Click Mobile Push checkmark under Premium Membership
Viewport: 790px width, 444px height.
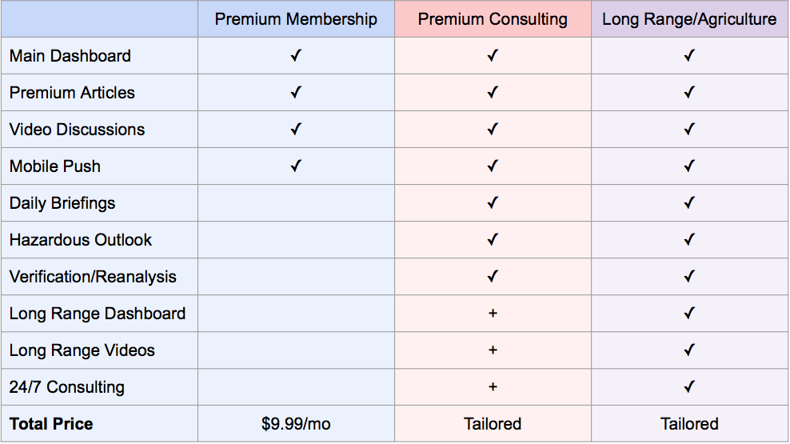point(296,166)
